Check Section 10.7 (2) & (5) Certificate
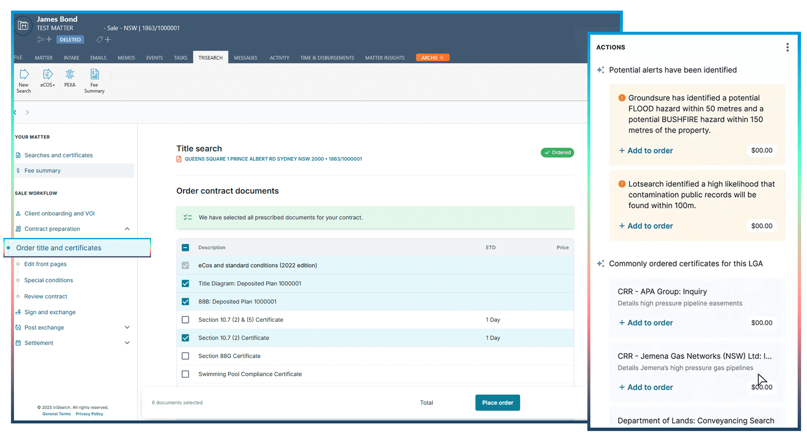Viewport: 807px width, 434px height. tap(185, 320)
